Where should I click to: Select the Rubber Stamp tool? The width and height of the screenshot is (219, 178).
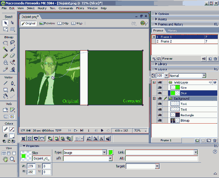coord(13,62)
